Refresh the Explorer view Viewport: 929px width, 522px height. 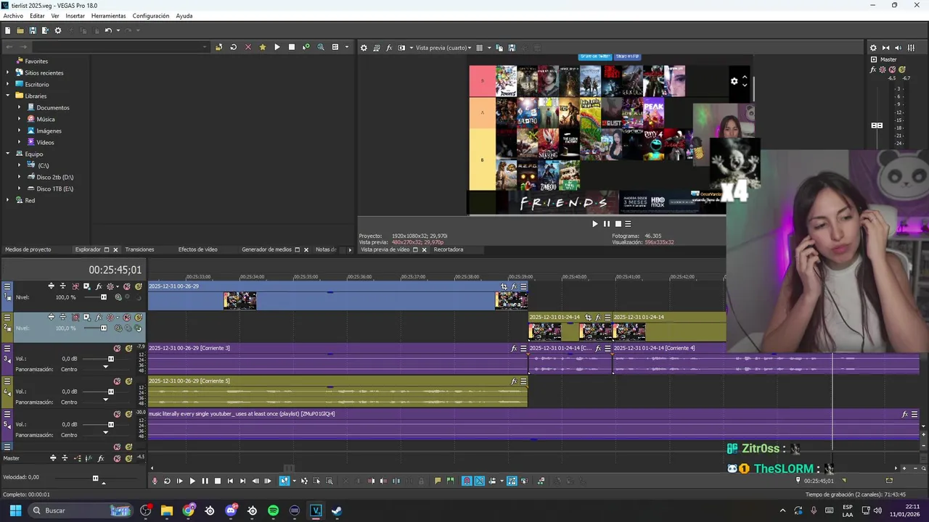coord(233,47)
